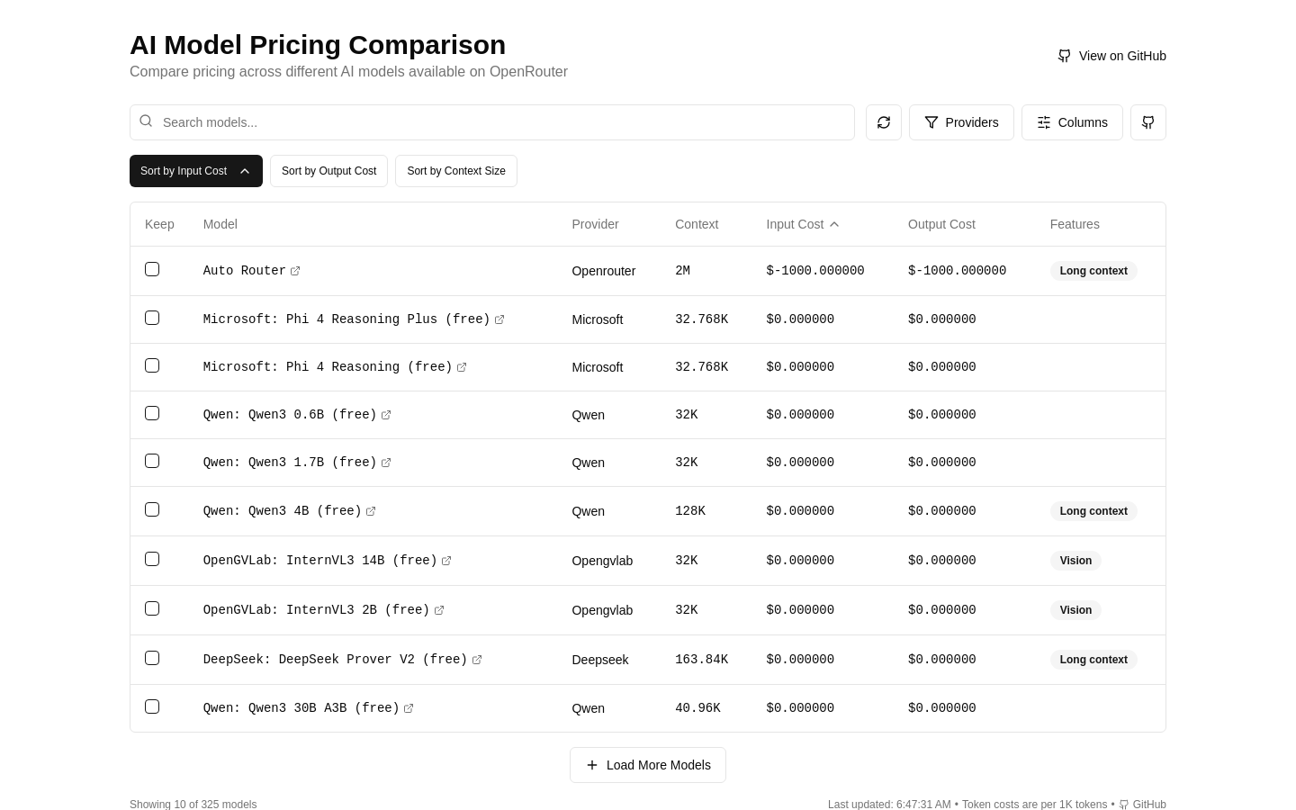This screenshot has height=810, width=1296.
Task: Click Long context badge for DeepSeek Prover V2
Action: (x=1093, y=660)
